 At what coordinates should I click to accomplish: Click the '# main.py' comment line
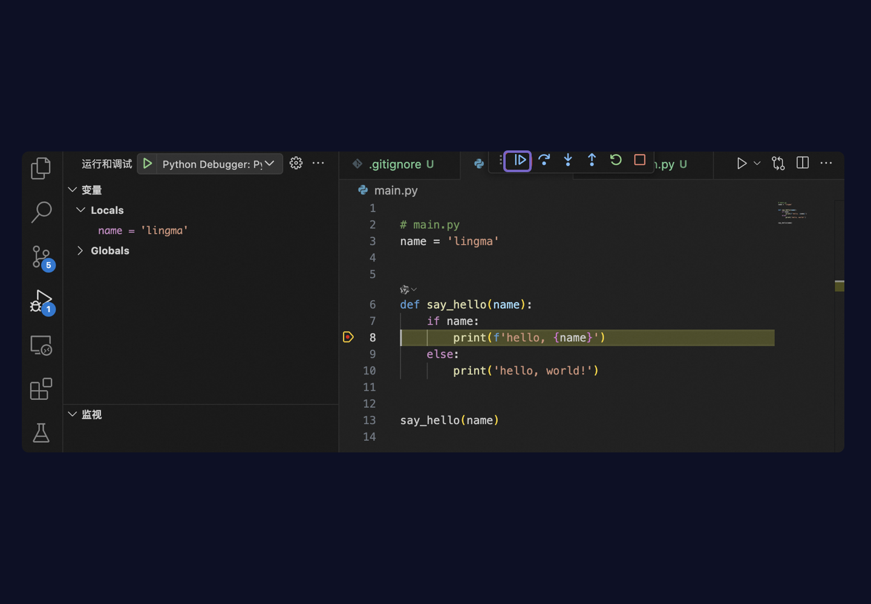[x=429, y=225]
